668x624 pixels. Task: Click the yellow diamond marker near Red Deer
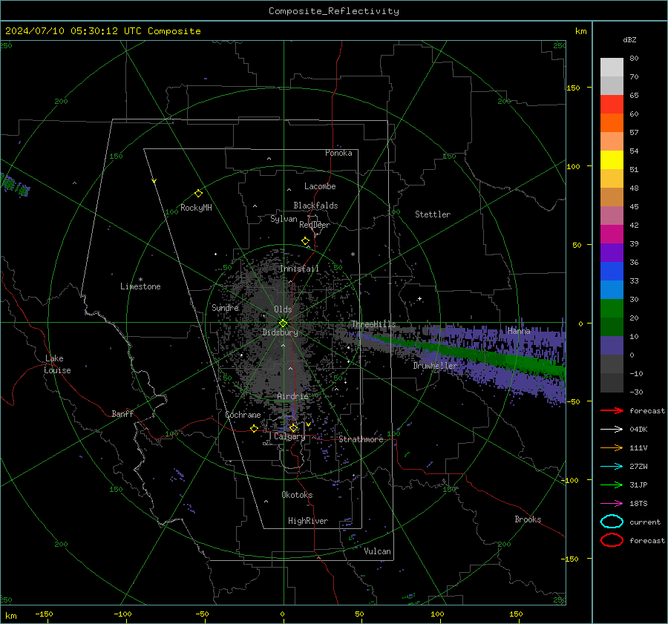click(x=305, y=241)
